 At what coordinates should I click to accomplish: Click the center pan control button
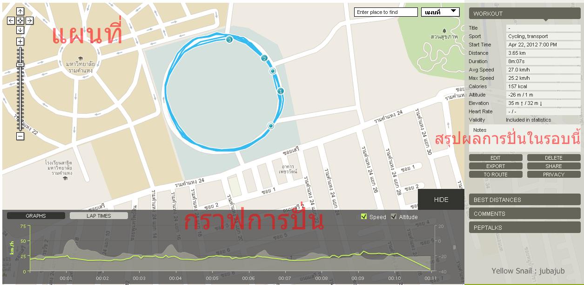(x=20, y=20)
